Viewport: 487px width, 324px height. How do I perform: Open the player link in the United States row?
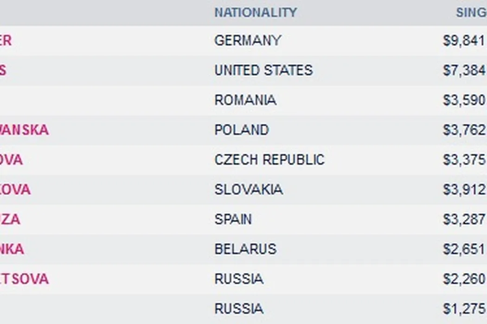click(3, 70)
